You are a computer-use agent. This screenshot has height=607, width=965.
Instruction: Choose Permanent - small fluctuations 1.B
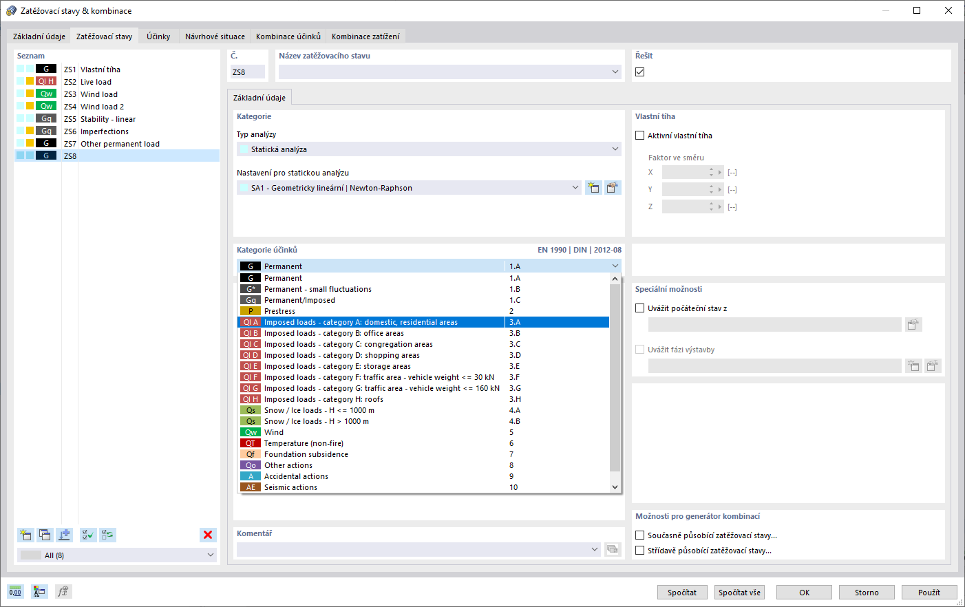click(423, 289)
